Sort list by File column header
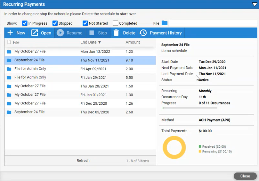 (16, 43)
